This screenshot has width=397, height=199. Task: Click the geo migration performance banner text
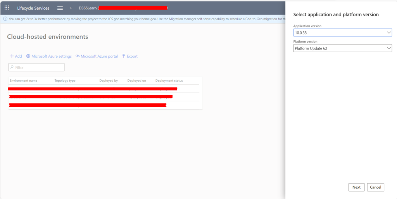click(147, 19)
